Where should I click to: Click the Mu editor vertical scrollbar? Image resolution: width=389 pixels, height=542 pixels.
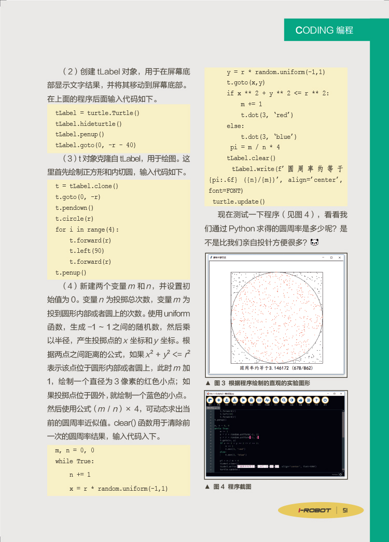point(343,440)
